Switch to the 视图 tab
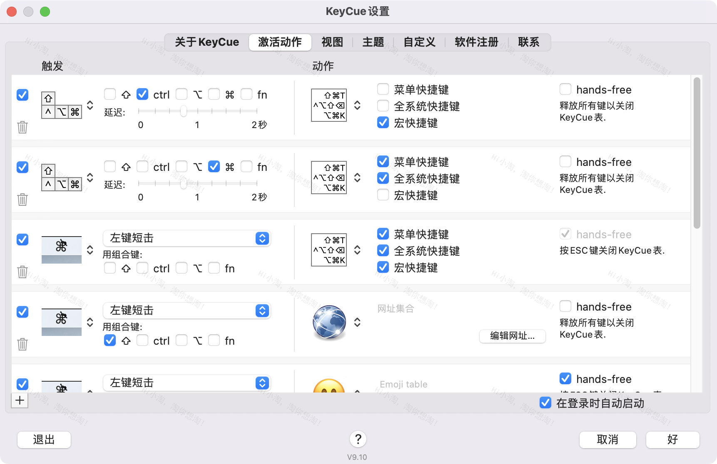 pos(332,42)
